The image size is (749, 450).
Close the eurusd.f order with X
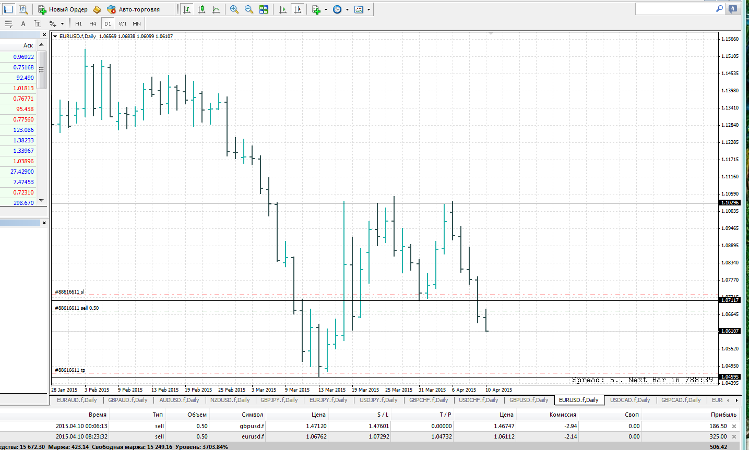pyautogui.click(x=734, y=436)
